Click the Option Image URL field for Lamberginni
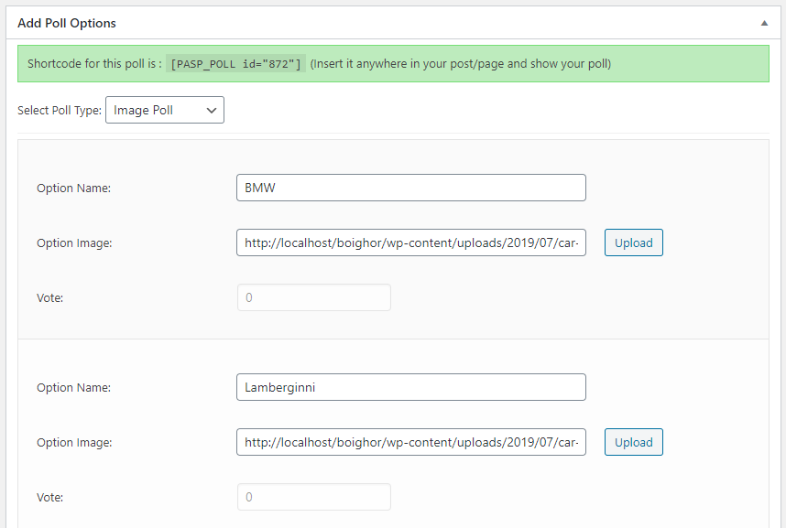 point(410,442)
